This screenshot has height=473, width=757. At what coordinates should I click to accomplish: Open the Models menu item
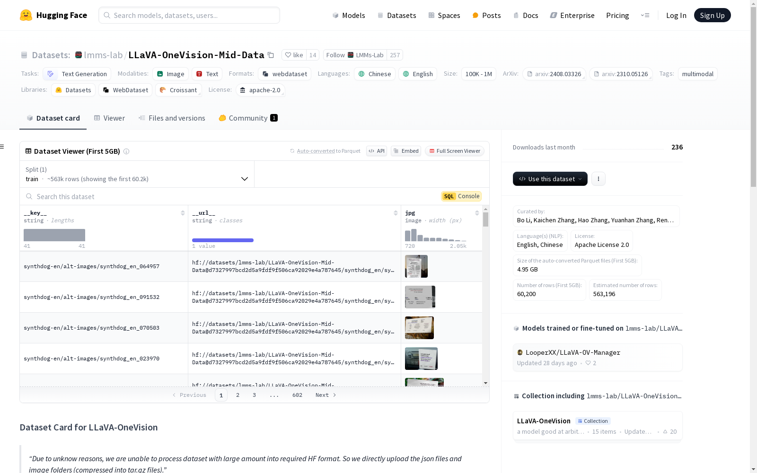[x=349, y=15]
